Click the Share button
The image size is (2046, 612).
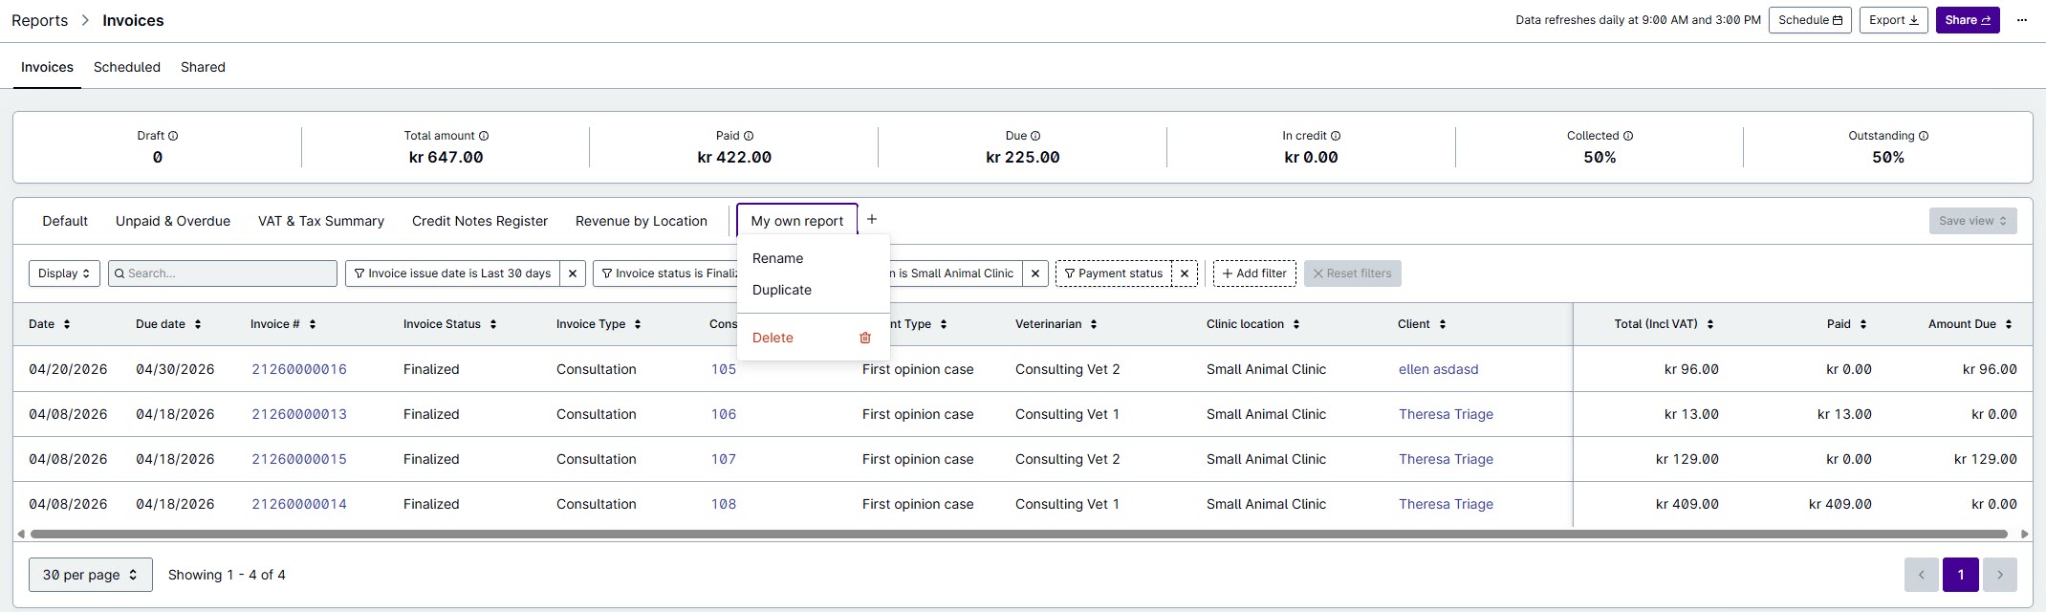tap(1968, 20)
